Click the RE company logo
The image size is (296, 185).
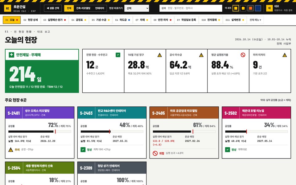tap(7, 8)
